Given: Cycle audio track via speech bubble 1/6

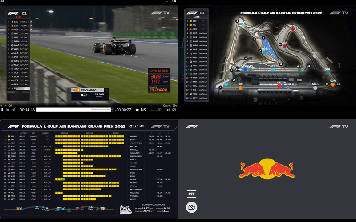Looking at the screenshot, I should (x=141, y=110).
